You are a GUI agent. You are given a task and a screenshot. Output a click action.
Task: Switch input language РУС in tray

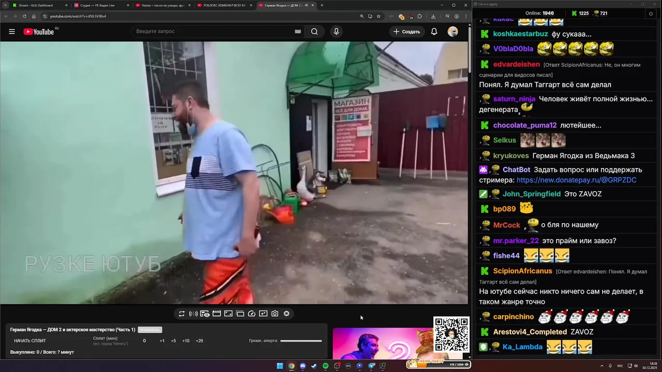620,366
